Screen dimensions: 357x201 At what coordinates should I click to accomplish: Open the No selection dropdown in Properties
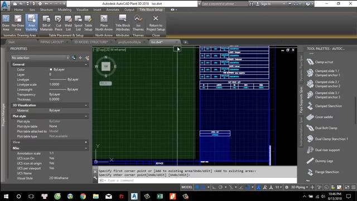40,58
